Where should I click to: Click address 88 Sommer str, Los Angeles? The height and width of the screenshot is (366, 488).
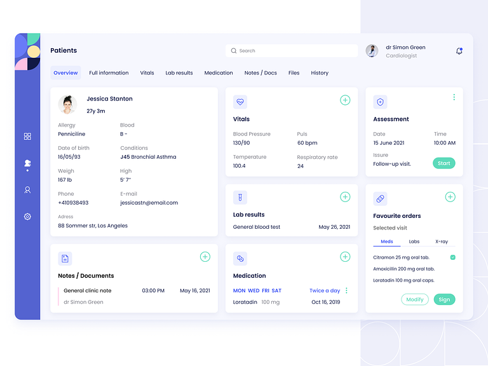93,226
